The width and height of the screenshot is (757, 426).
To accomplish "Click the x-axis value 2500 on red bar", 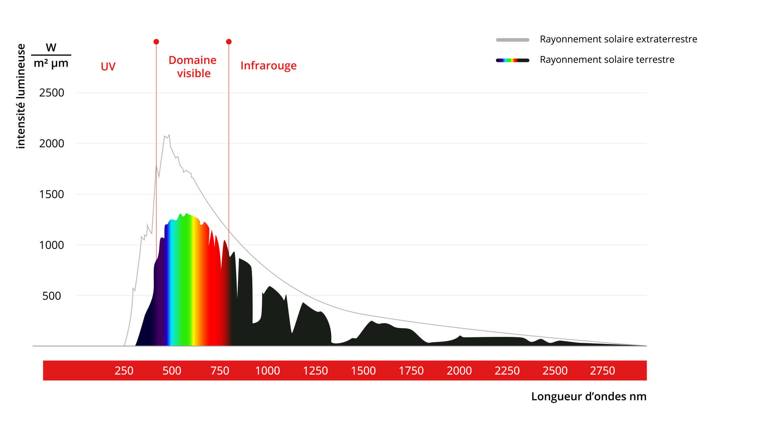I will click(x=555, y=371).
